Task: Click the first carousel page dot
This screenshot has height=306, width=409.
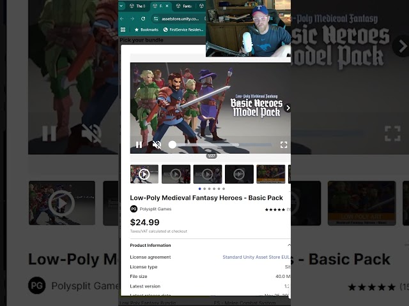Action: pyautogui.click(x=200, y=189)
